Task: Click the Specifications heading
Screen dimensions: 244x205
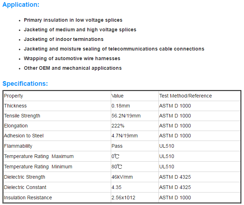Action: (x=25, y=84)
